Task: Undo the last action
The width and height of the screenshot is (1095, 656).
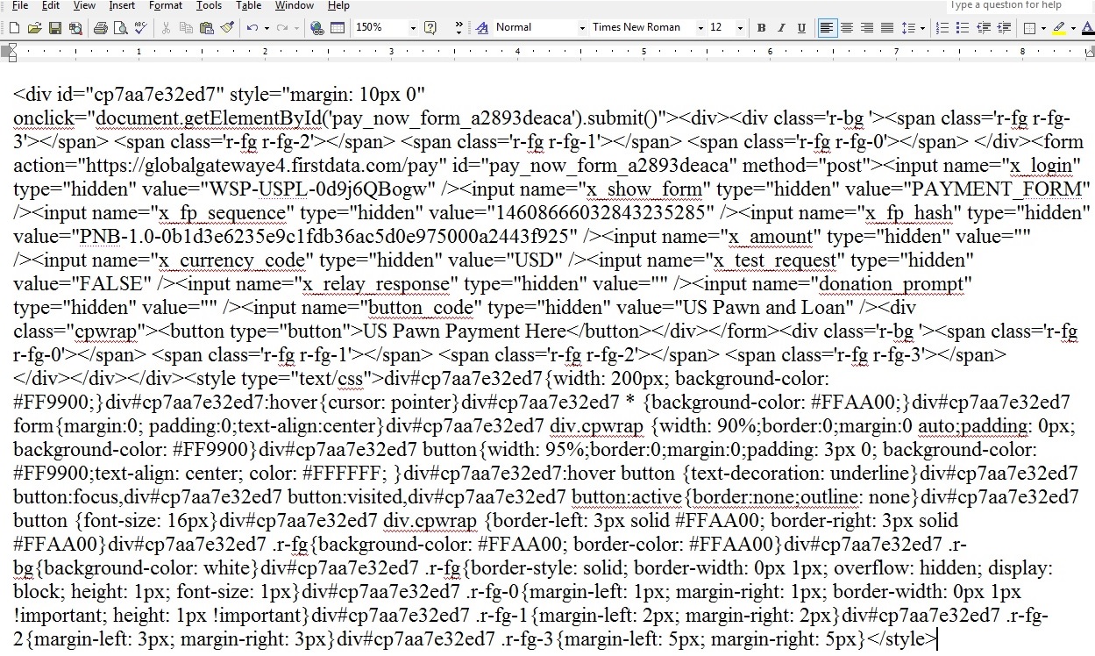Action: coord(252,28)
